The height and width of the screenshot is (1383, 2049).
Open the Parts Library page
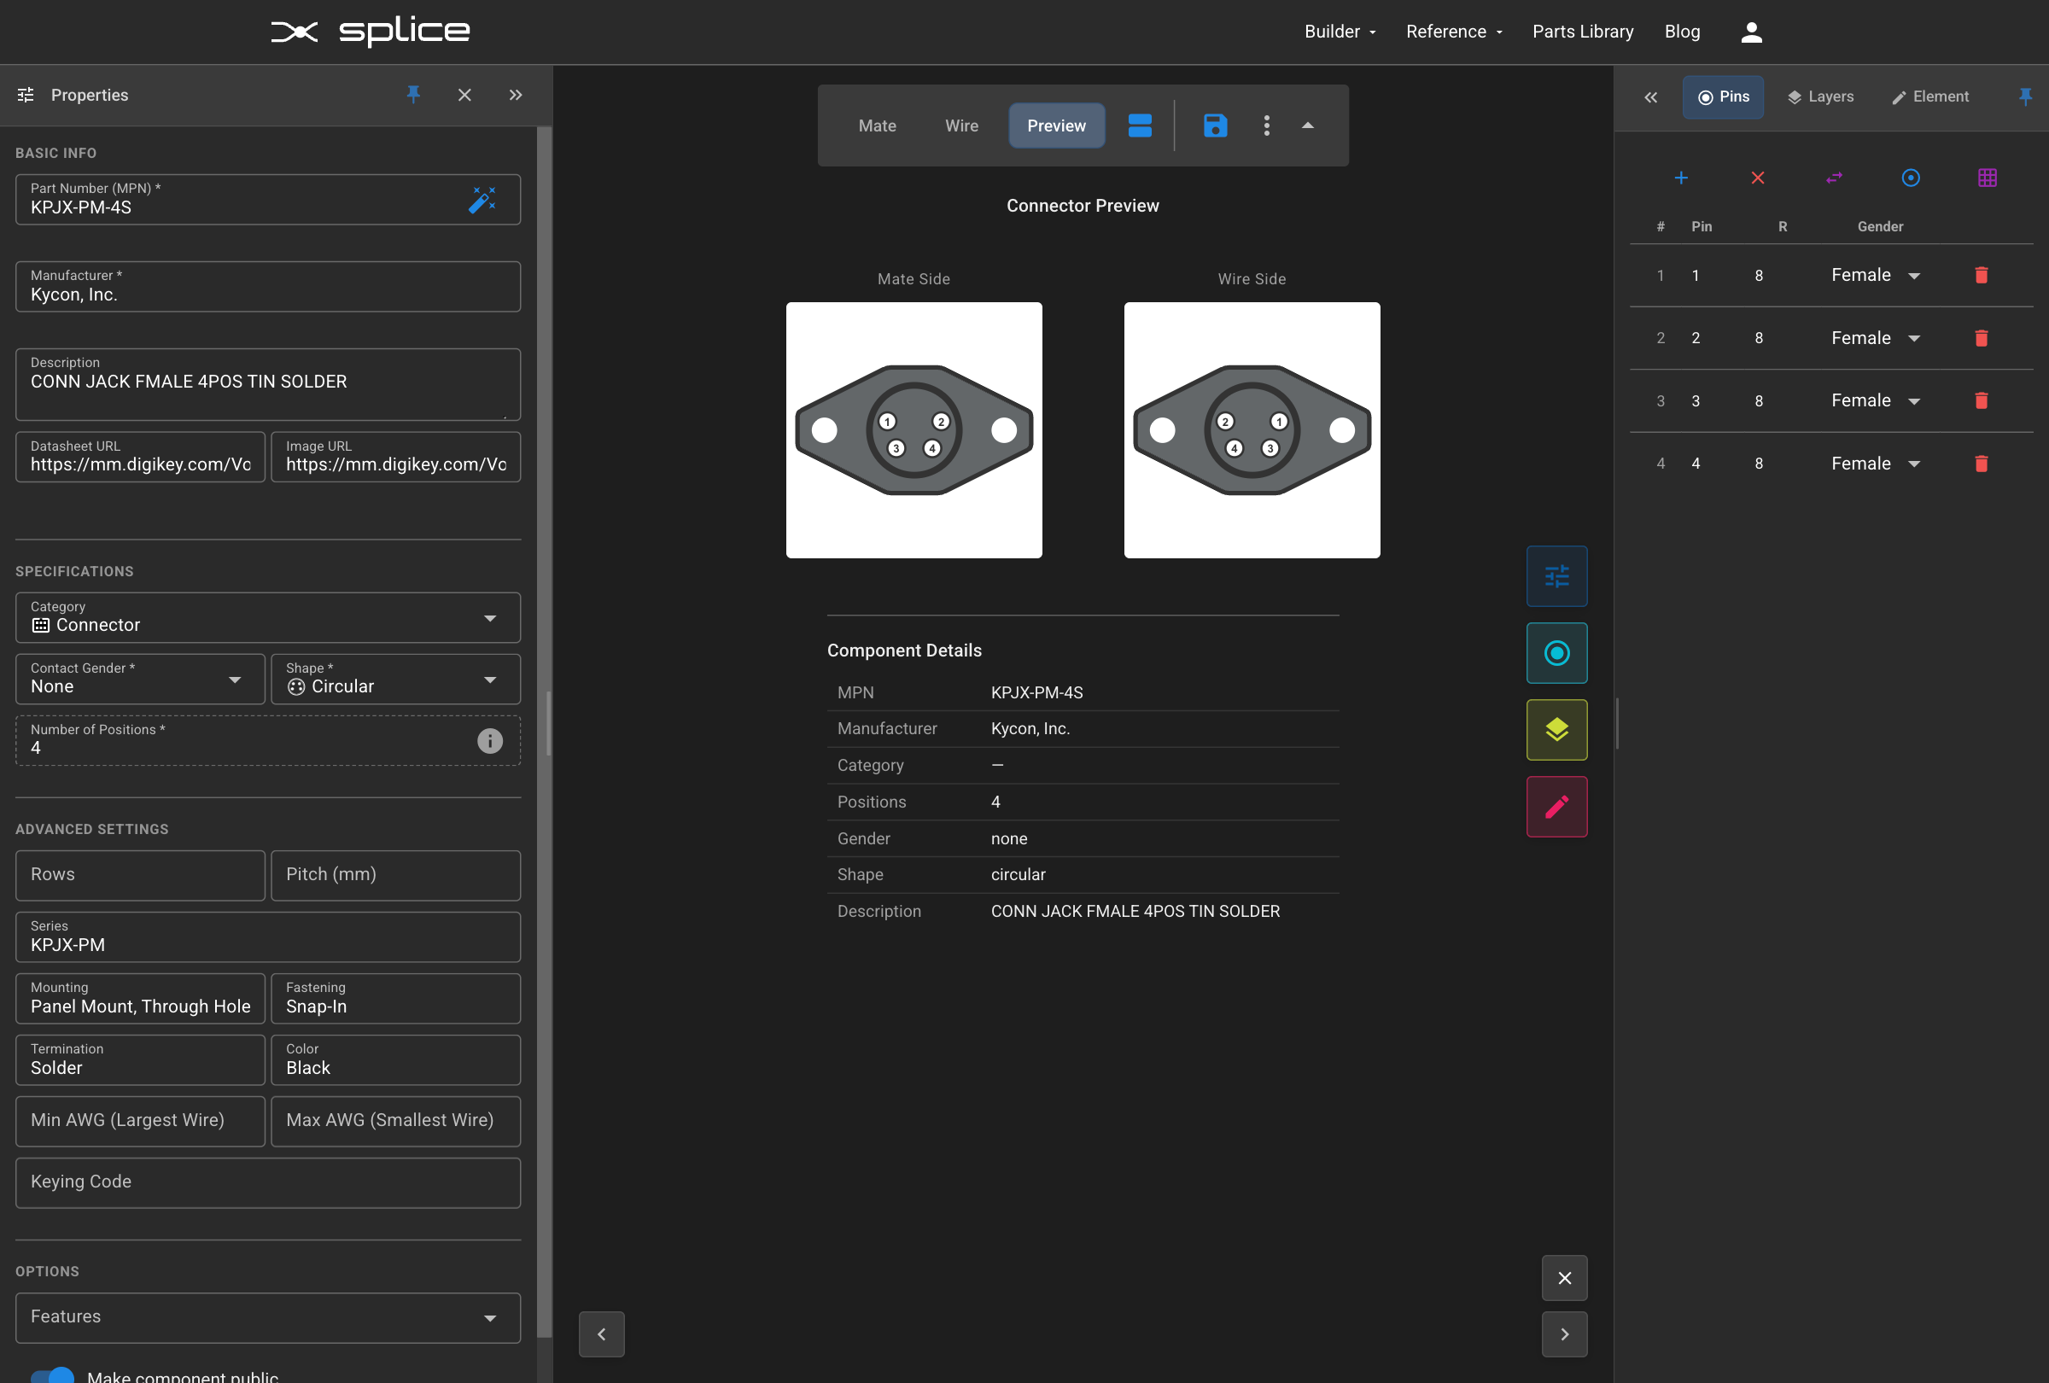coord(1583,32)
